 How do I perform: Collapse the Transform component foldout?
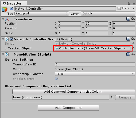pyautogui.click(x=3, y=19)
